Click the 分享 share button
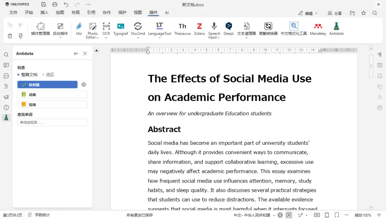 coord(335,13)
